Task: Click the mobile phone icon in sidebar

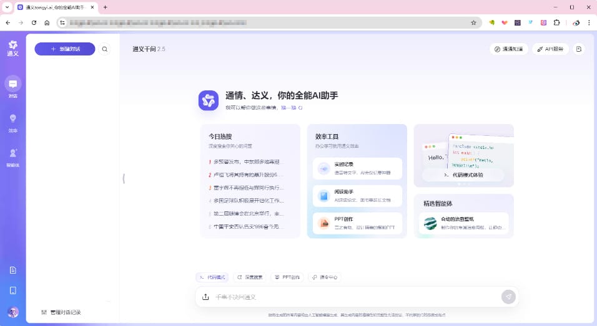Action: (13, 290)
